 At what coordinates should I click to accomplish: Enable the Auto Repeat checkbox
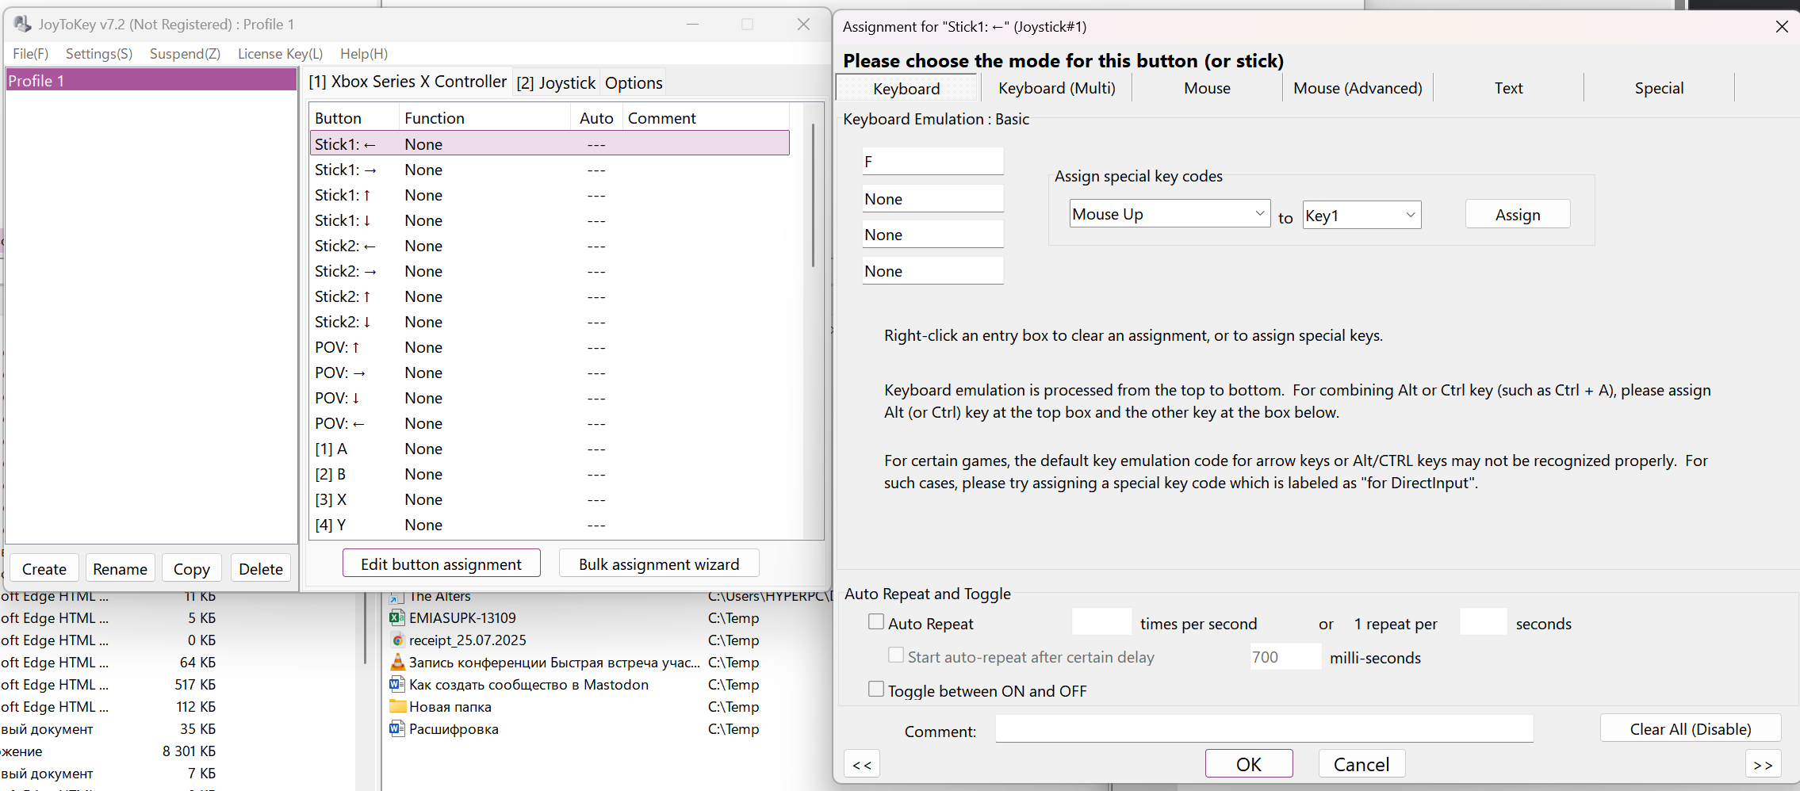[x=876, y=622]
